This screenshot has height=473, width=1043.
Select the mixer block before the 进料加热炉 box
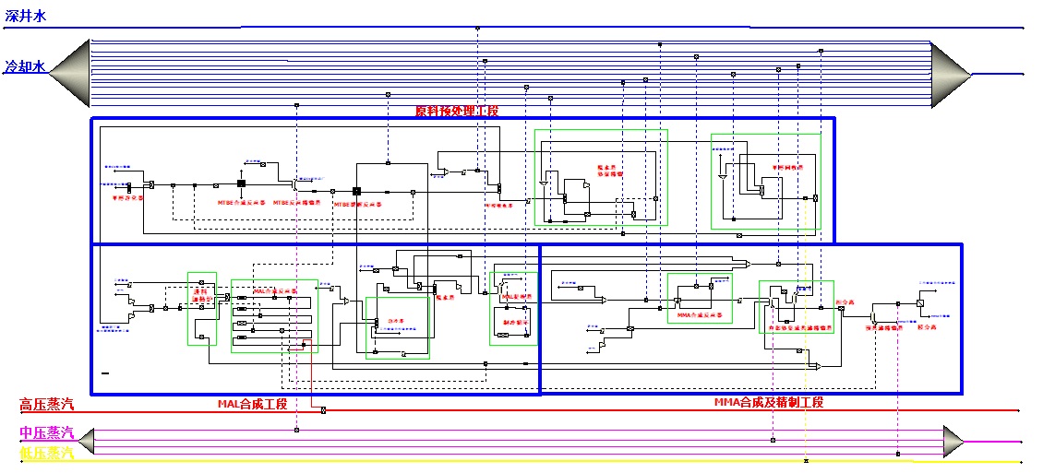pos(151,308)
